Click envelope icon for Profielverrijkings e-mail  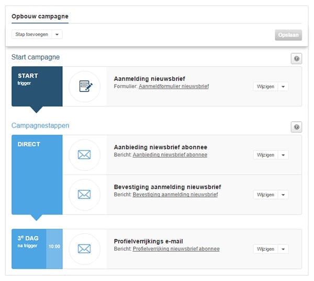point(84,249)
